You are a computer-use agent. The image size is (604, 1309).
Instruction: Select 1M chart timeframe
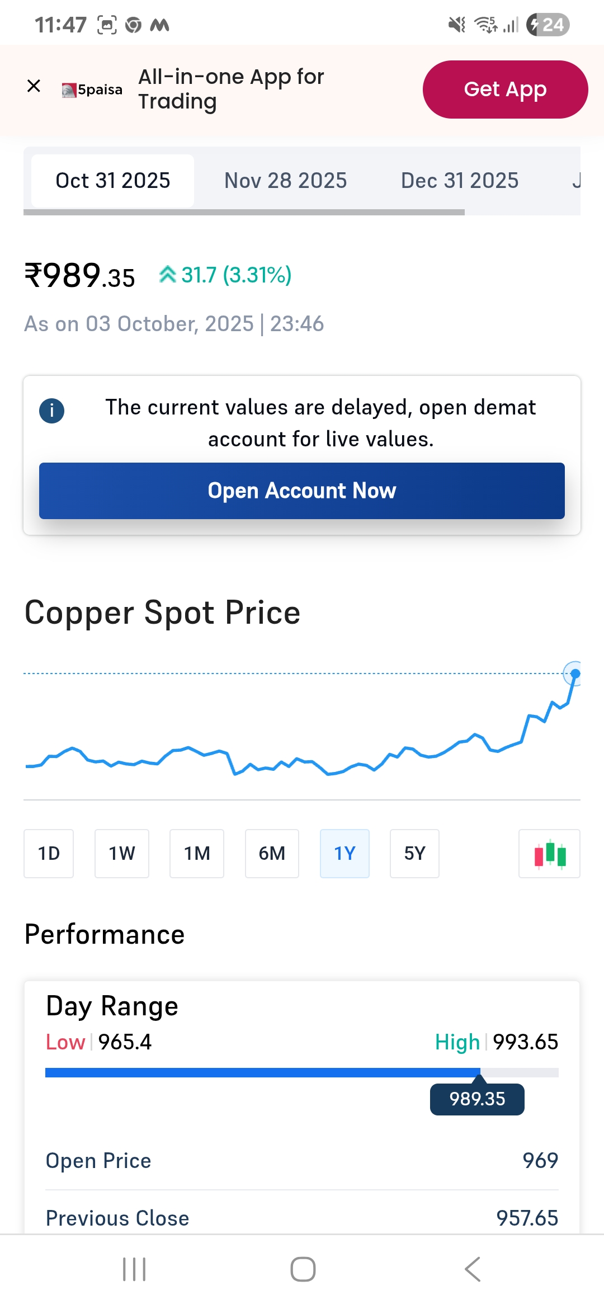(x=197, y=854)
